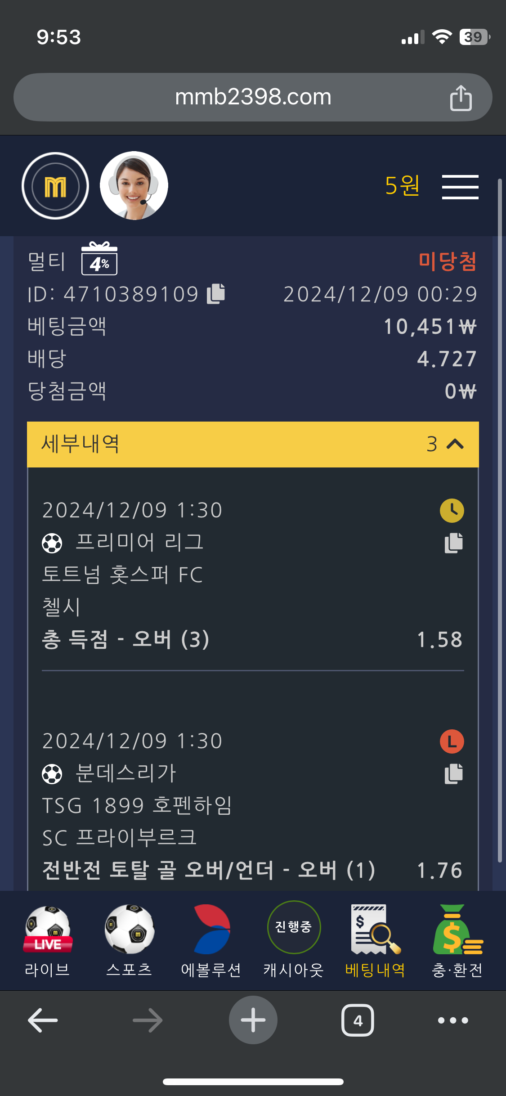506x1096 pixels.
Task: Open the 캐시아웃 cash out tab
Action: pos(294,940)
